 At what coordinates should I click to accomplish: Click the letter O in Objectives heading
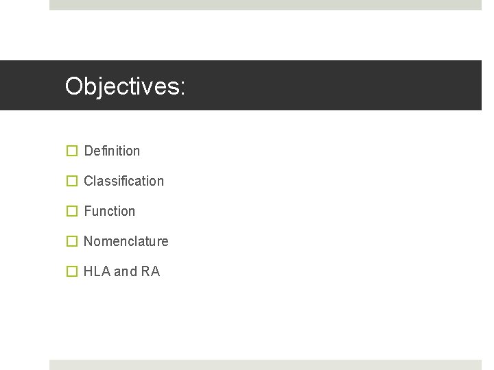pos(74,86)
